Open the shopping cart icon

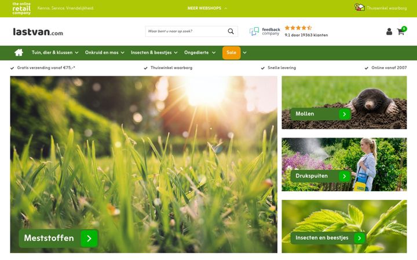[401, 32]
